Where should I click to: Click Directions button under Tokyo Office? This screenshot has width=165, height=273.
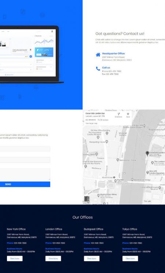click(130, 259)
